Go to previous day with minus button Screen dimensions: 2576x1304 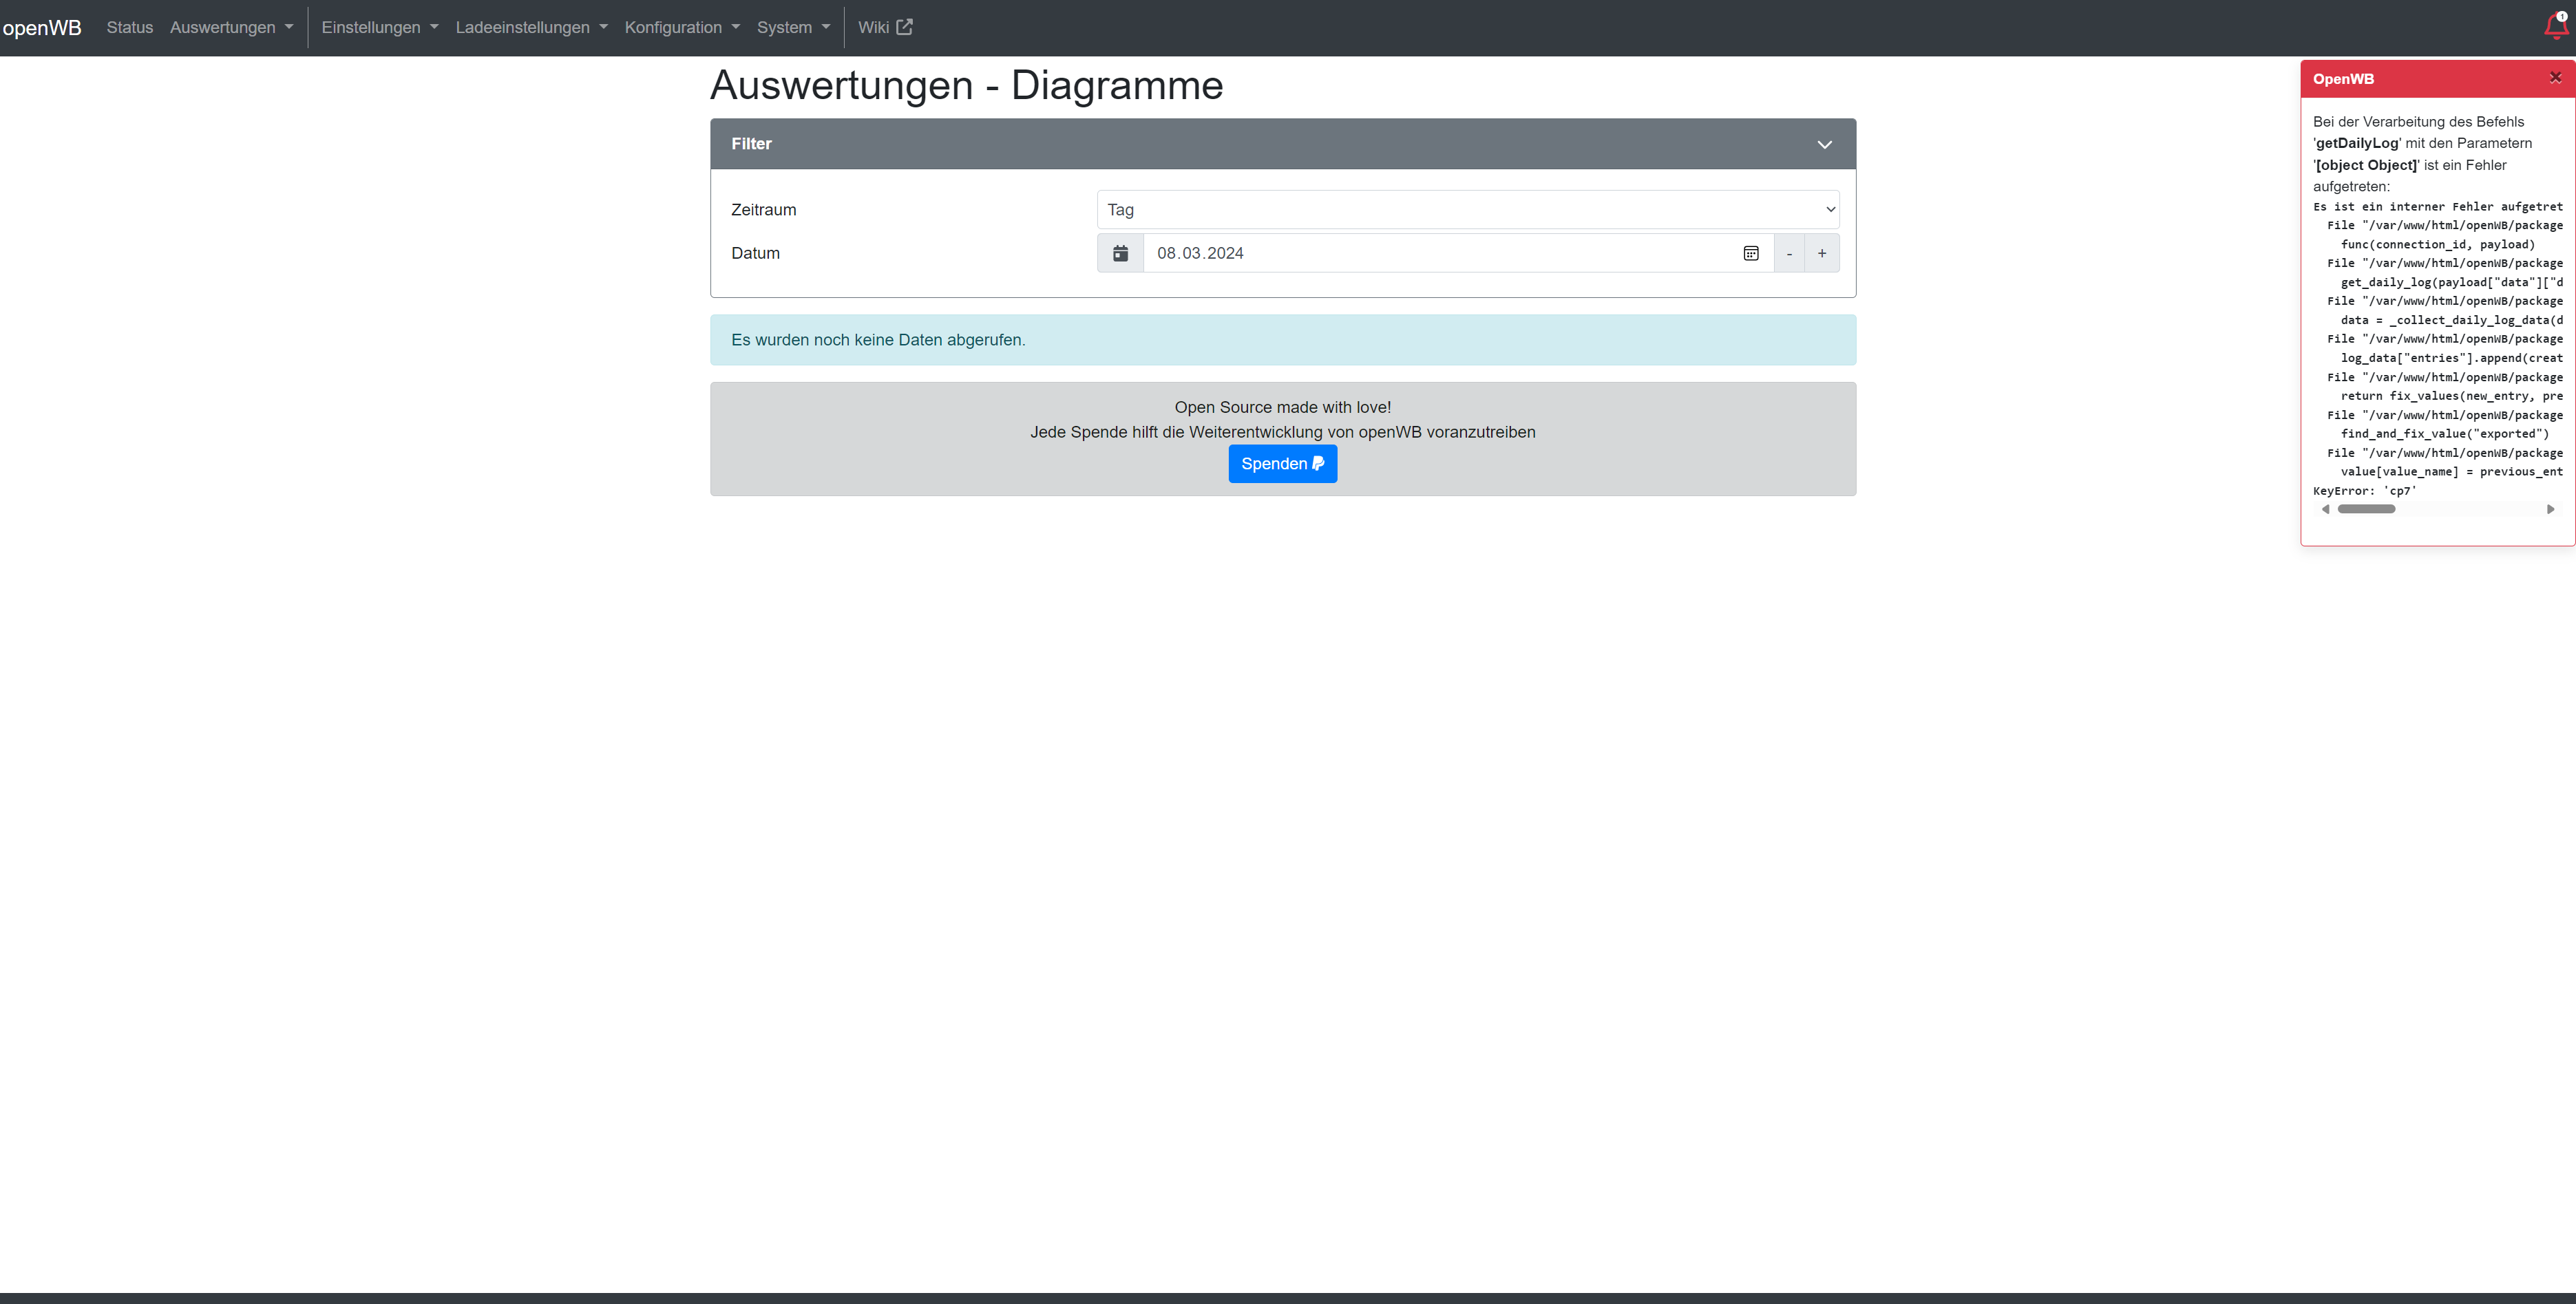[x=1789, y=254]
